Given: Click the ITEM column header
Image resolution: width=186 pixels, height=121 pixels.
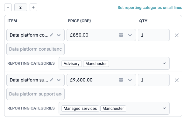Looking at the screenshot, I should pyautogui.click(x=12, y=21).
